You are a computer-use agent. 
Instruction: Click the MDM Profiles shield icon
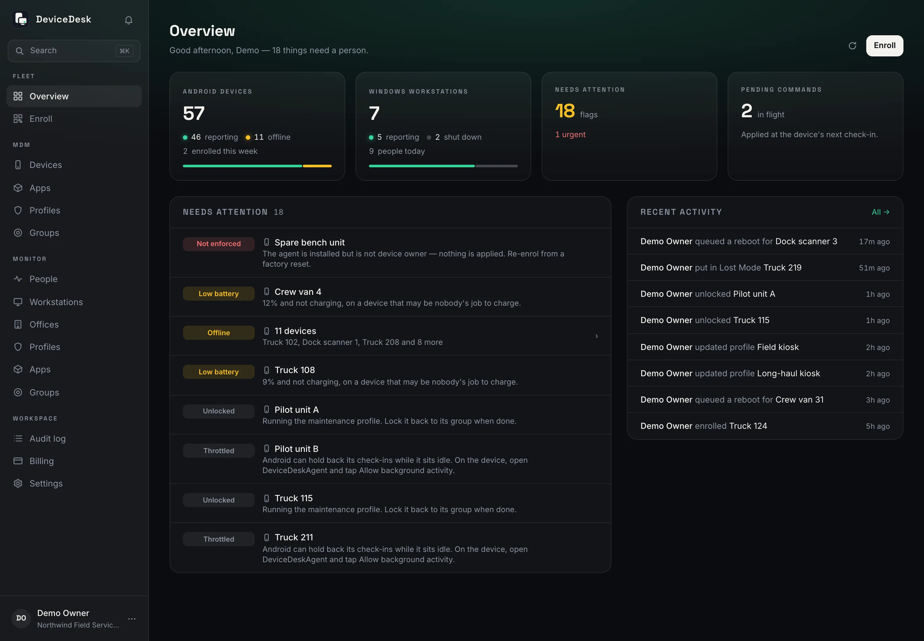coord(18,210)
